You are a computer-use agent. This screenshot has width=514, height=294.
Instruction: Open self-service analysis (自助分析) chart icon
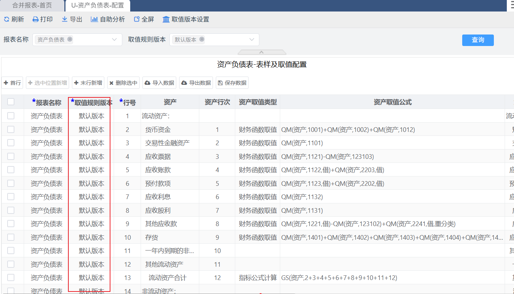pyautogui.click(x=94, y=19)
